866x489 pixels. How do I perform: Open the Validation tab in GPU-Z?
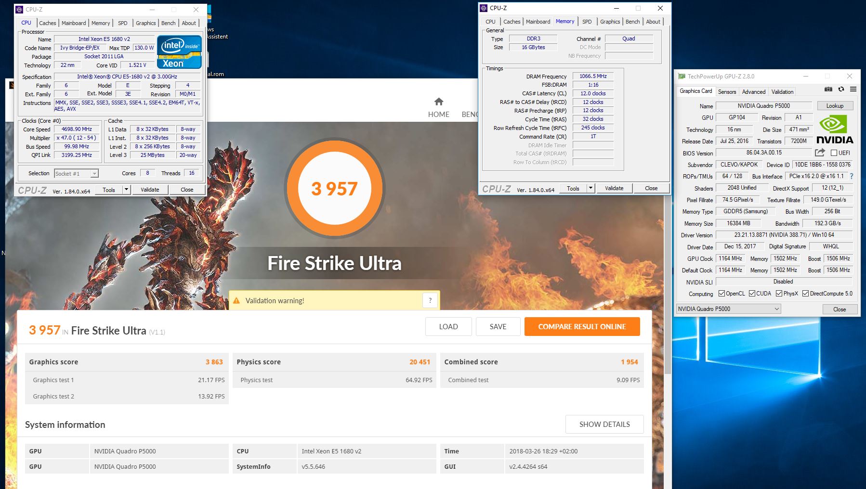(x=783, y=91)
